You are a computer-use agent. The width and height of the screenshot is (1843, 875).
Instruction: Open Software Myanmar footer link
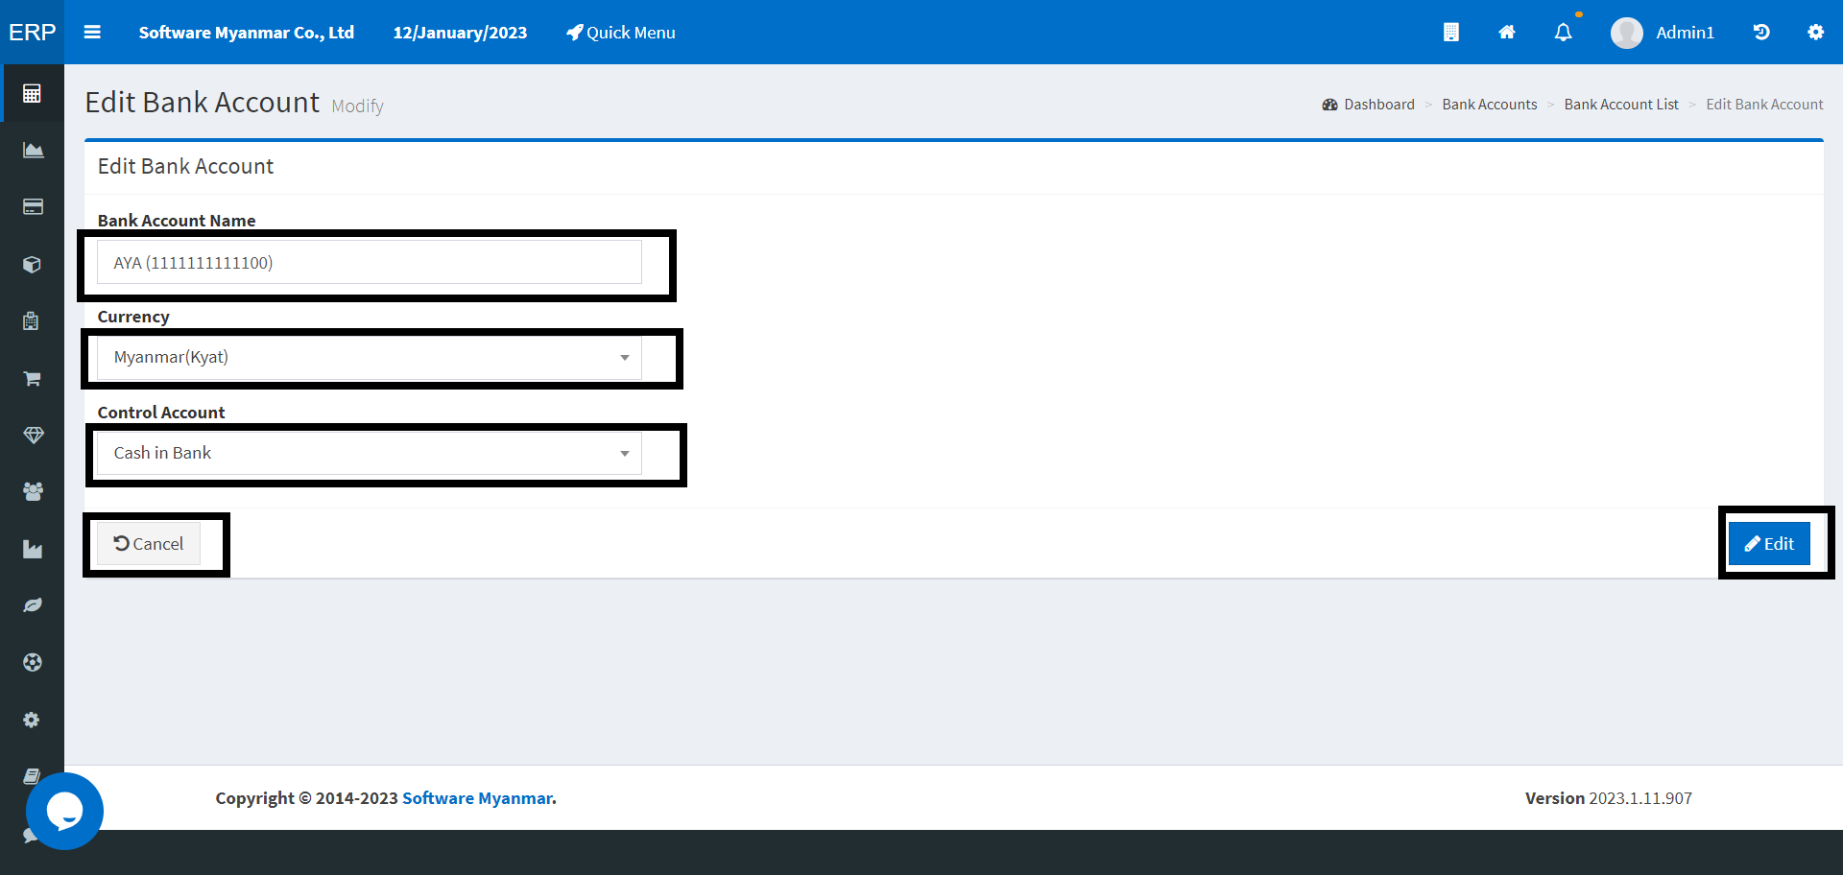tap(477, 798)
